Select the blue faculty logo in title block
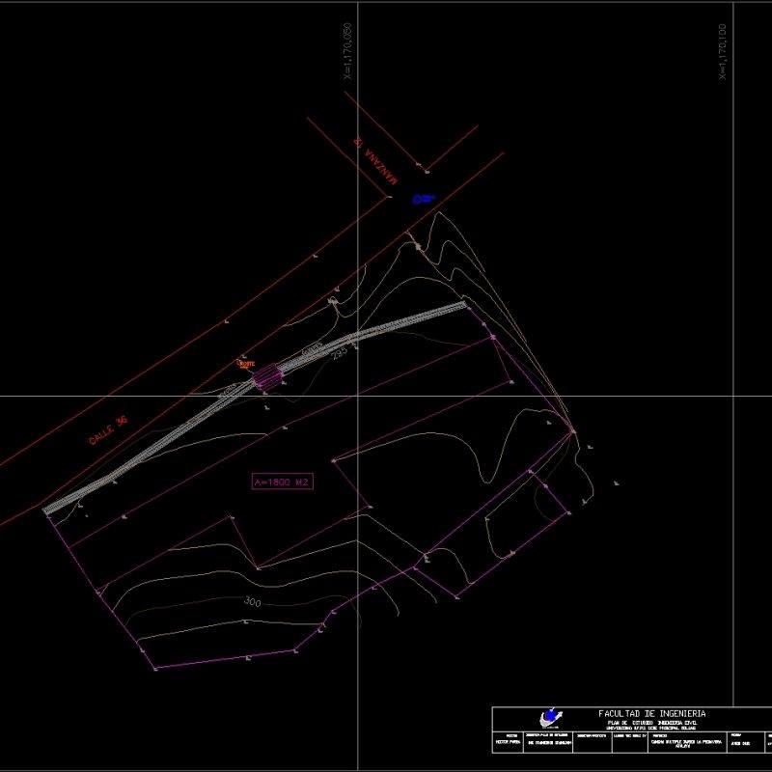Viewport: 772px width, 772px height. coord(550,714)
